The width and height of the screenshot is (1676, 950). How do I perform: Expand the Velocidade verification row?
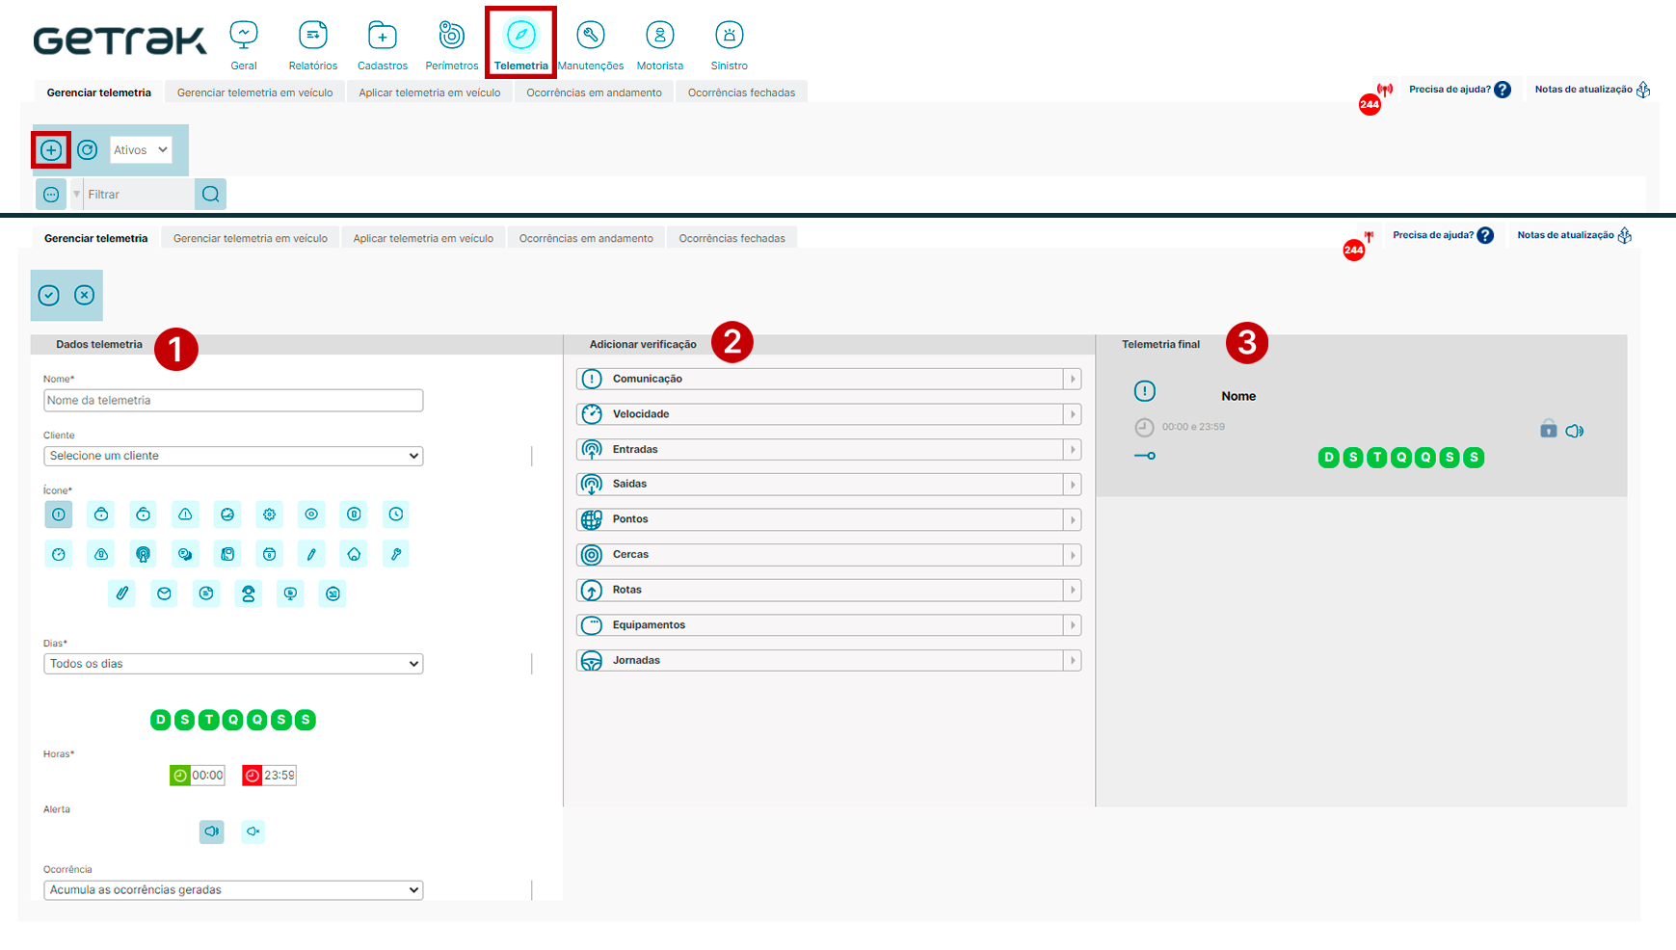pyautogui.click(x=829, y=414)
